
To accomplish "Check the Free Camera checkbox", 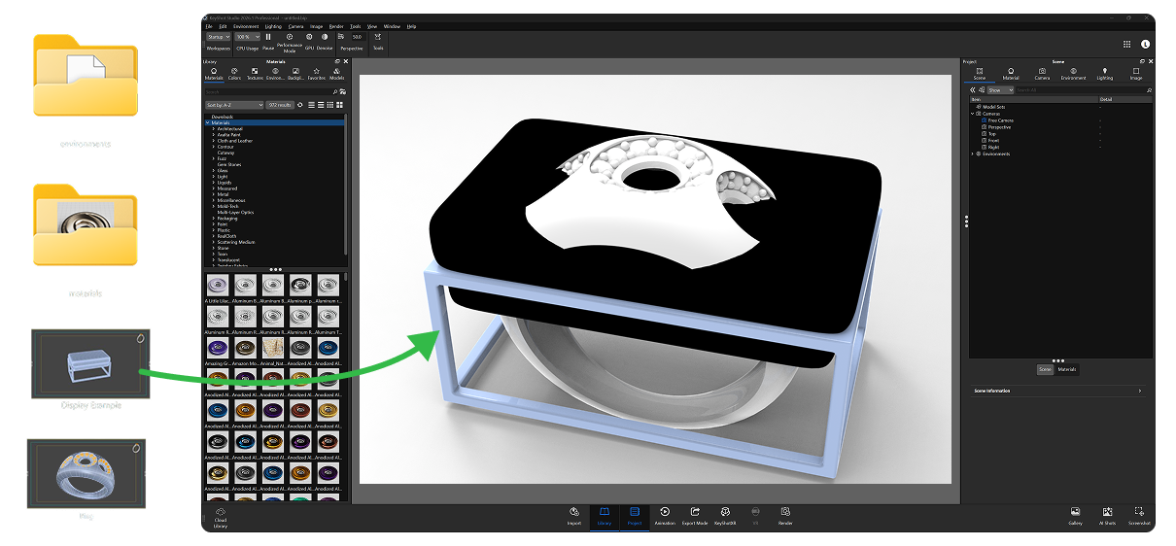I will pyautogui.click(x=984, y=120).
